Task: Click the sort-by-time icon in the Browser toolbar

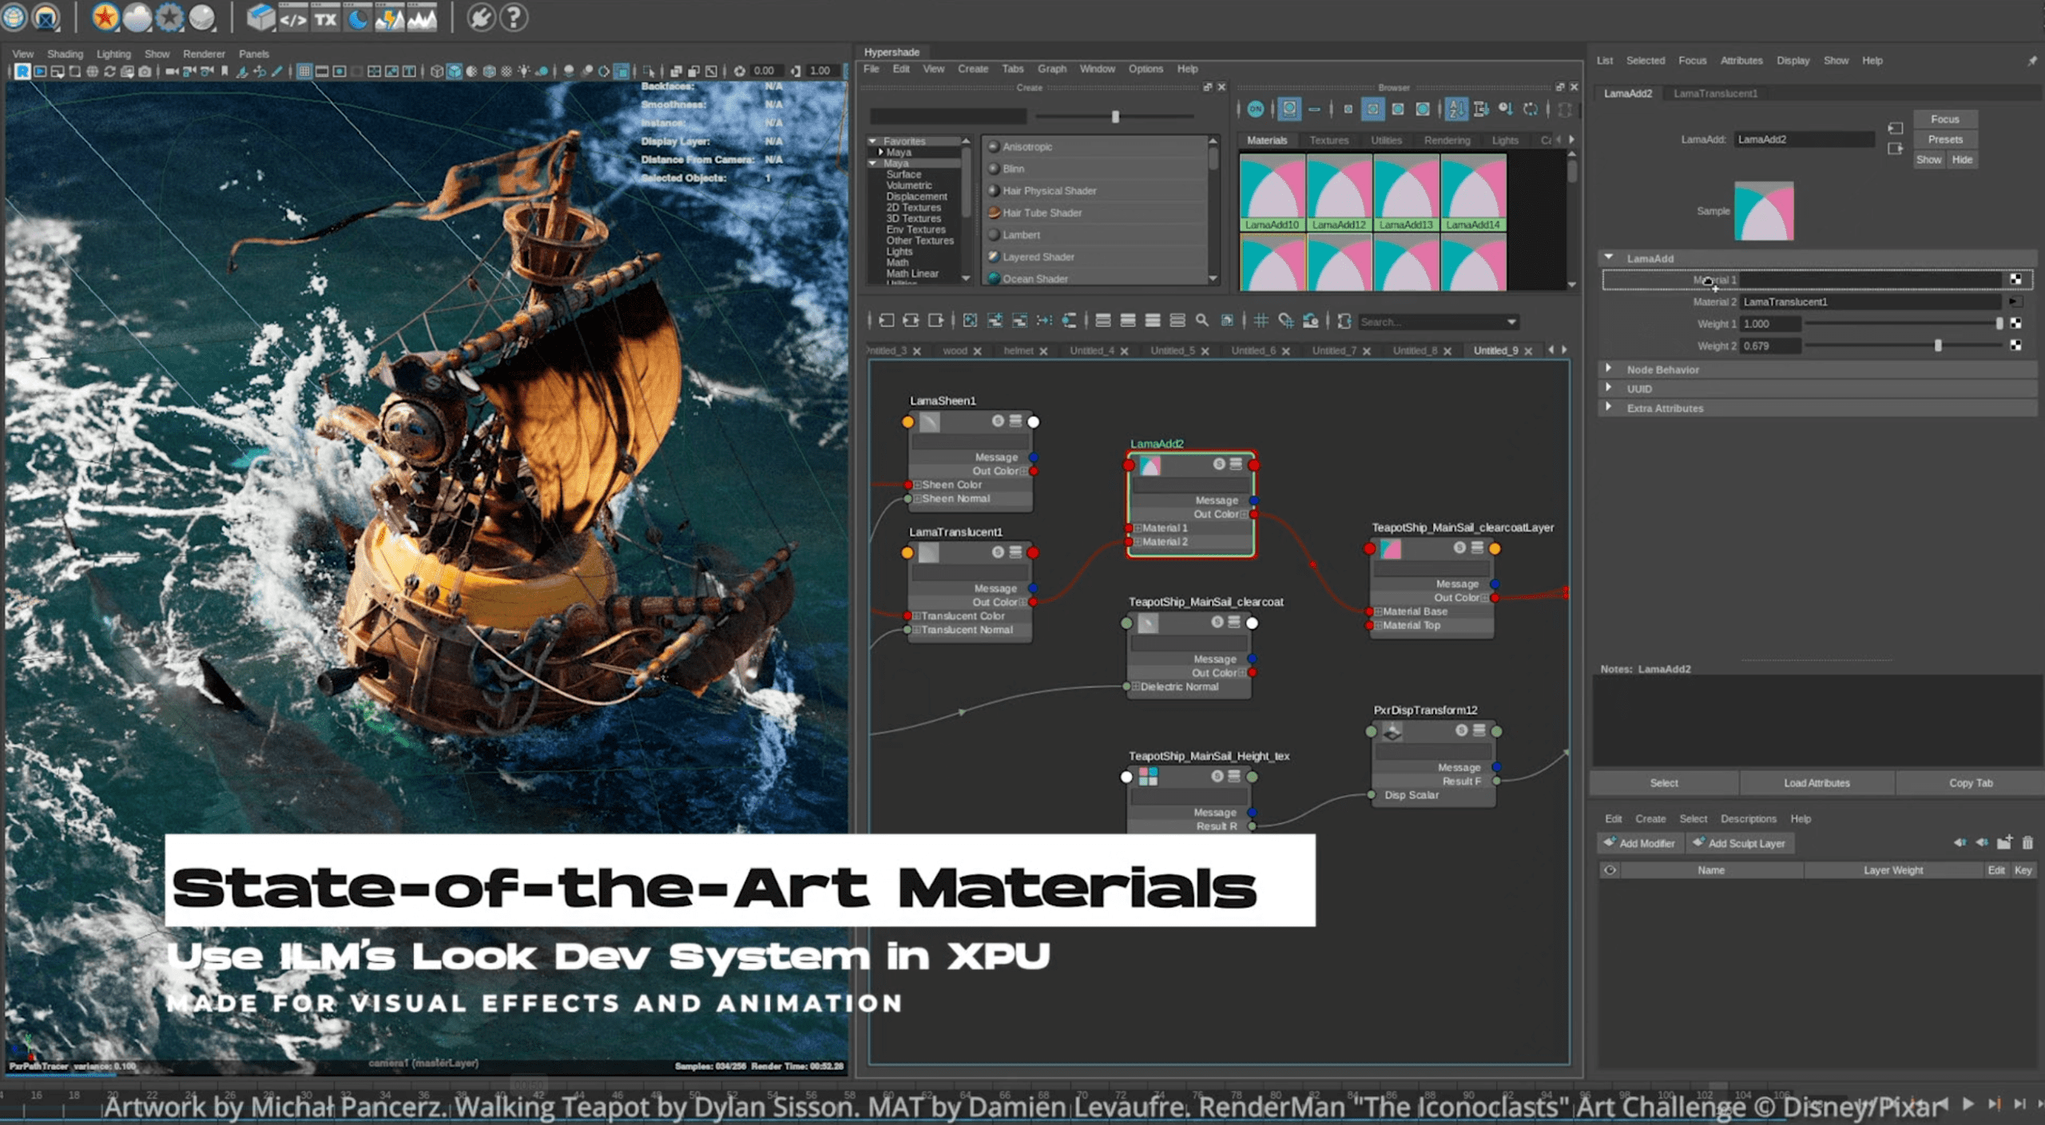Action: tap(1505, 110)
